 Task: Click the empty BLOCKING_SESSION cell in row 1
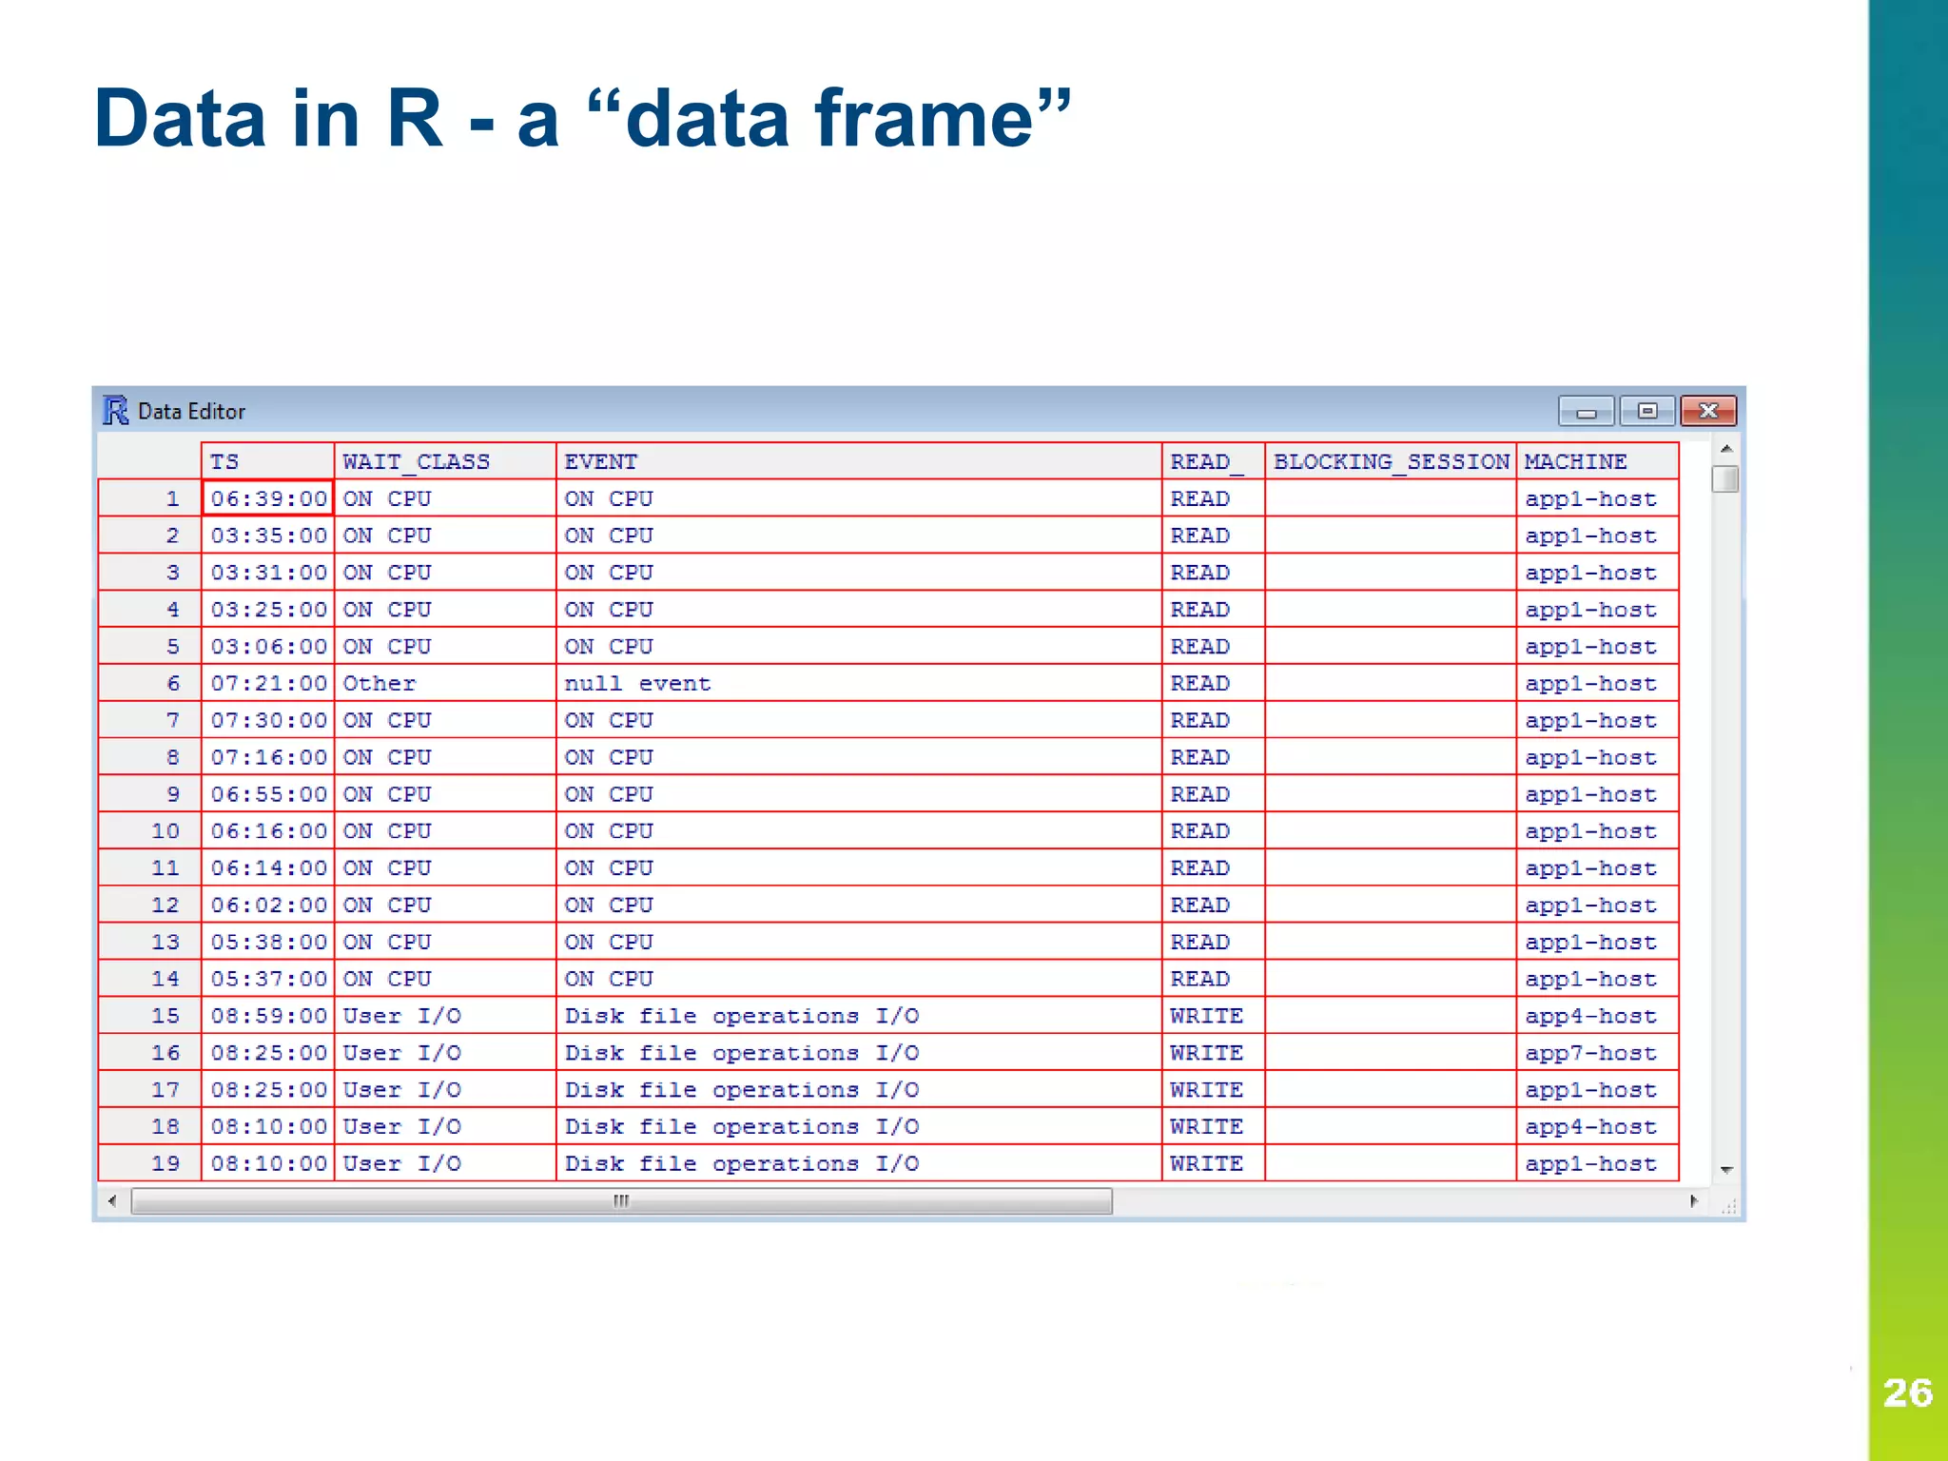[1391, 498]
